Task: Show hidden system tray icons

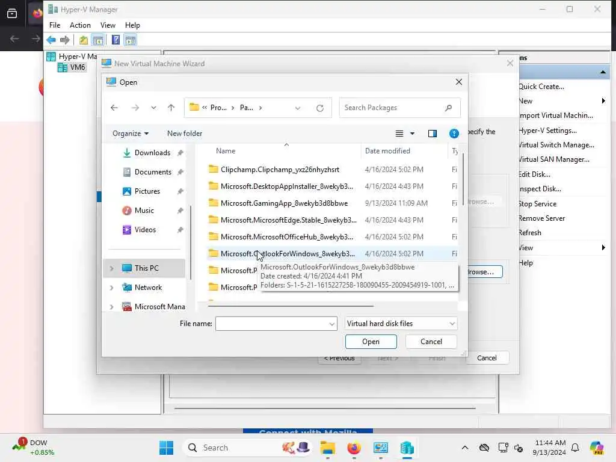Action: [465, 448]
